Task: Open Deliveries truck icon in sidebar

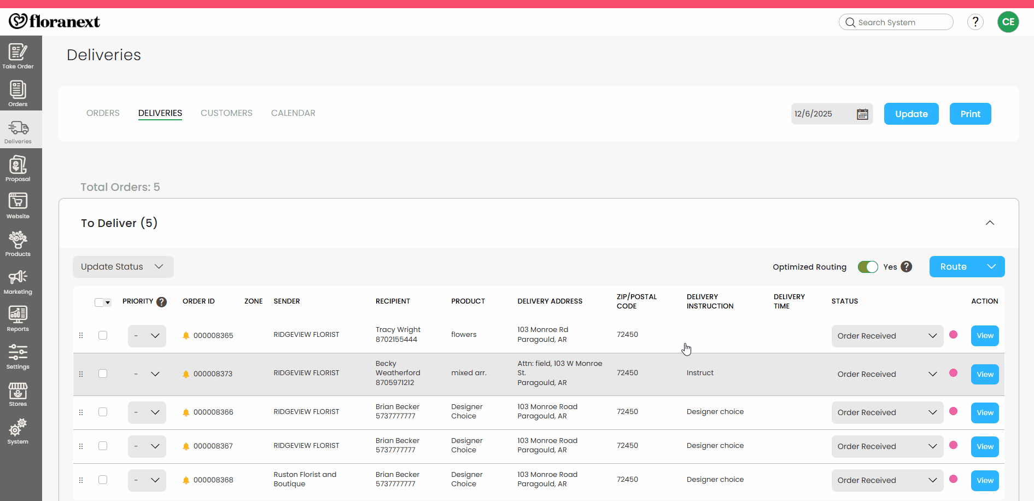Action: [x=19, y=127]
